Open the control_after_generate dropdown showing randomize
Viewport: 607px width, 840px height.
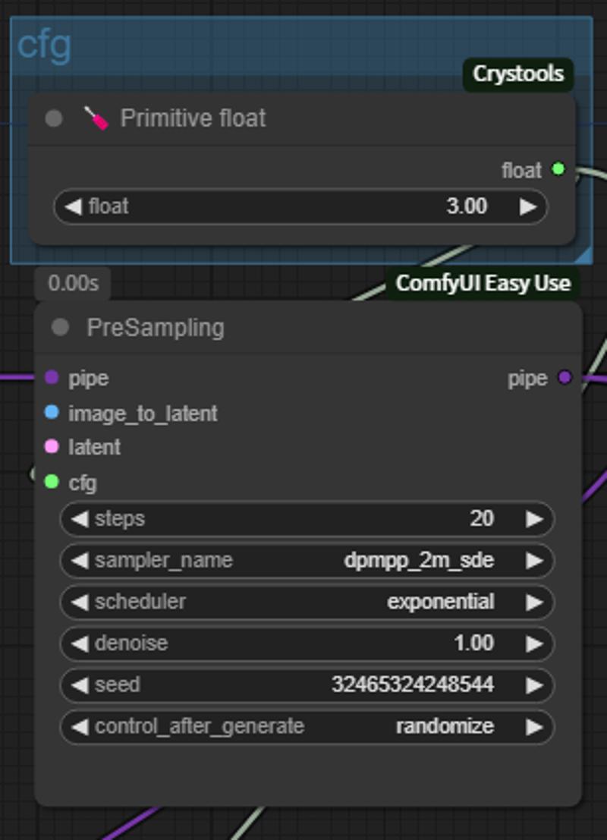click(307, 726)
